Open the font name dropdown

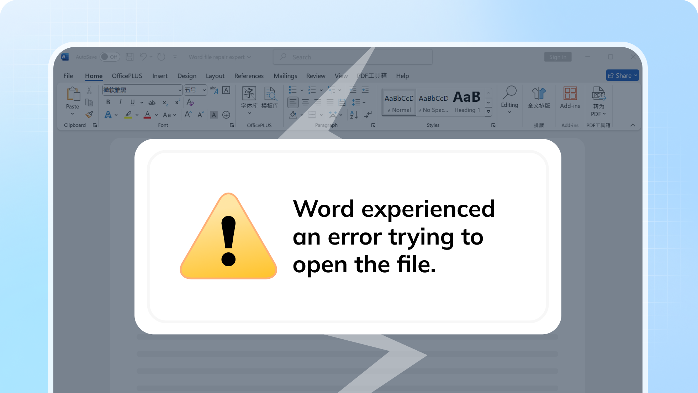point(180,90)
